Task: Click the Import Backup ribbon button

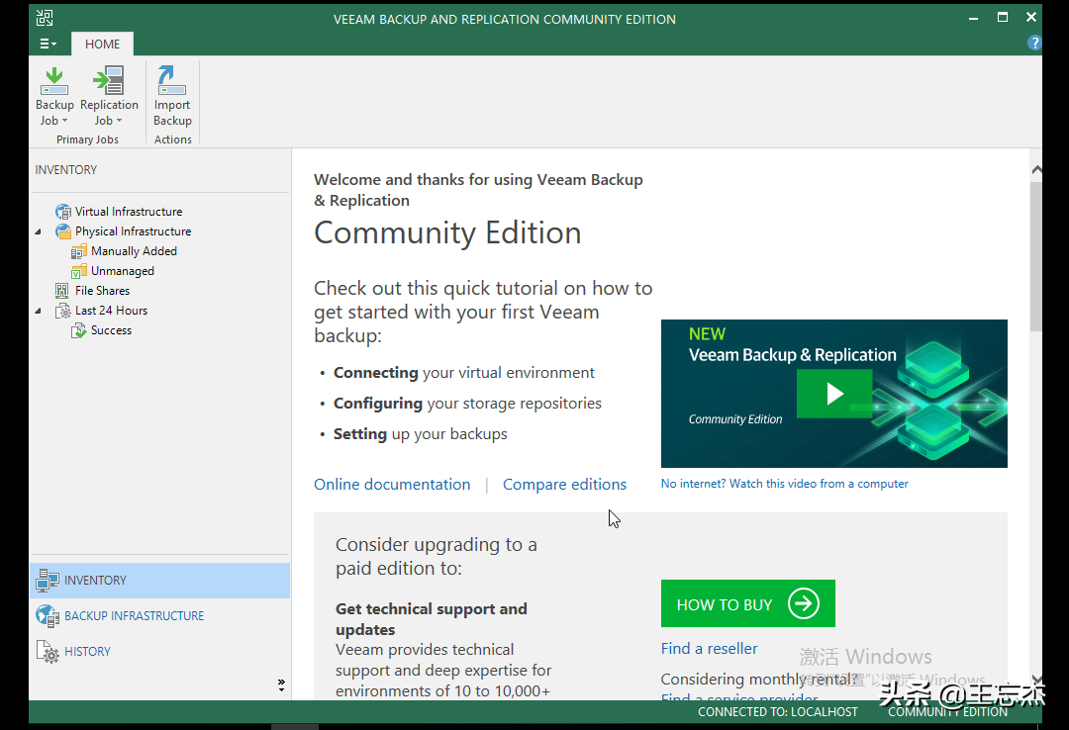Action: click(x=172, y=96)
